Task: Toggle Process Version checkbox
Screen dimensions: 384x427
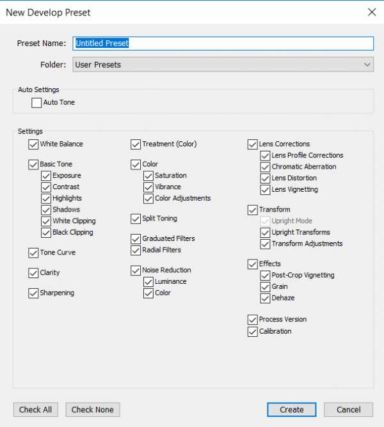Action: (253, 320)
